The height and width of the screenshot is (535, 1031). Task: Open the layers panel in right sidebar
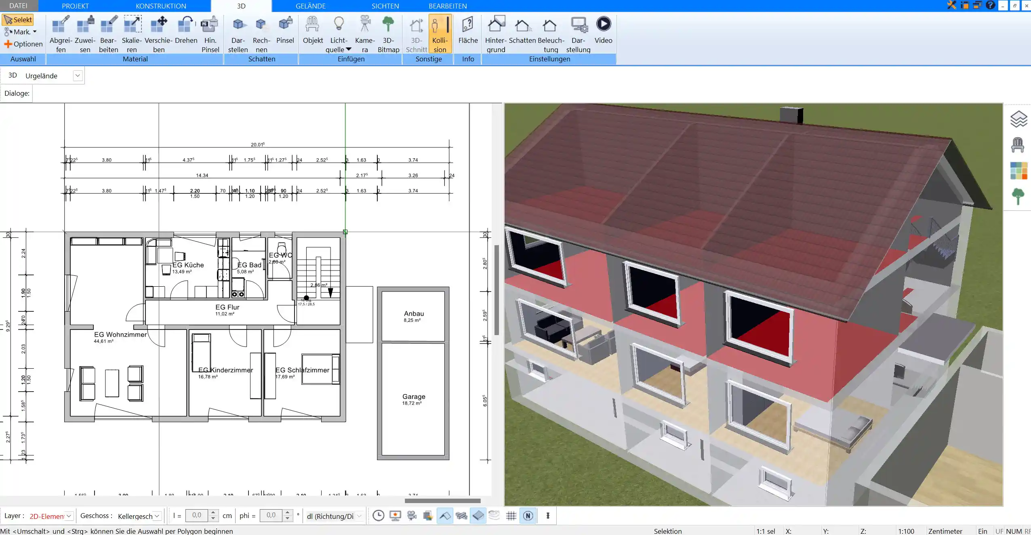(1018, 119)
